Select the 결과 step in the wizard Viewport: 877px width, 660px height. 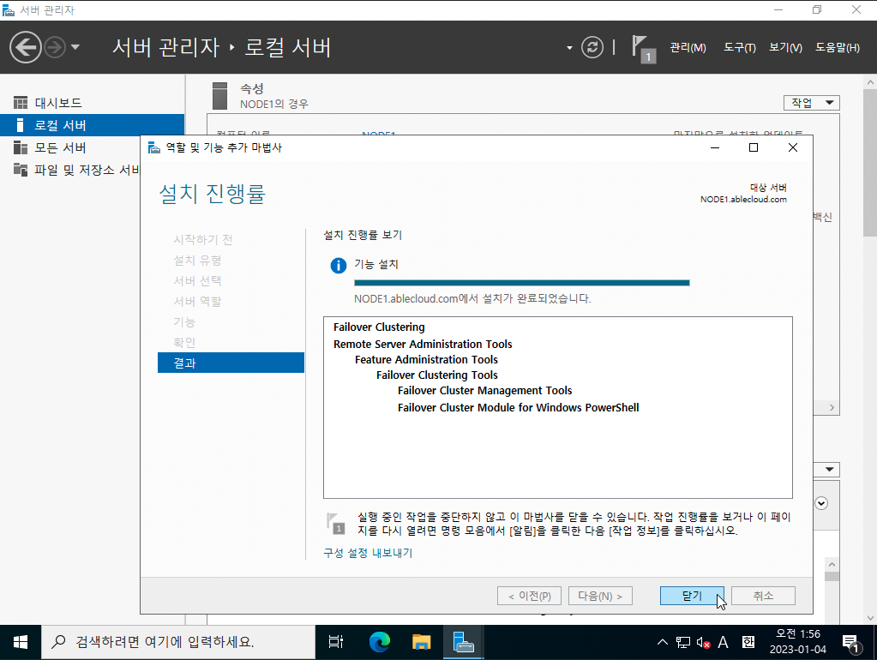click(231, 363)
